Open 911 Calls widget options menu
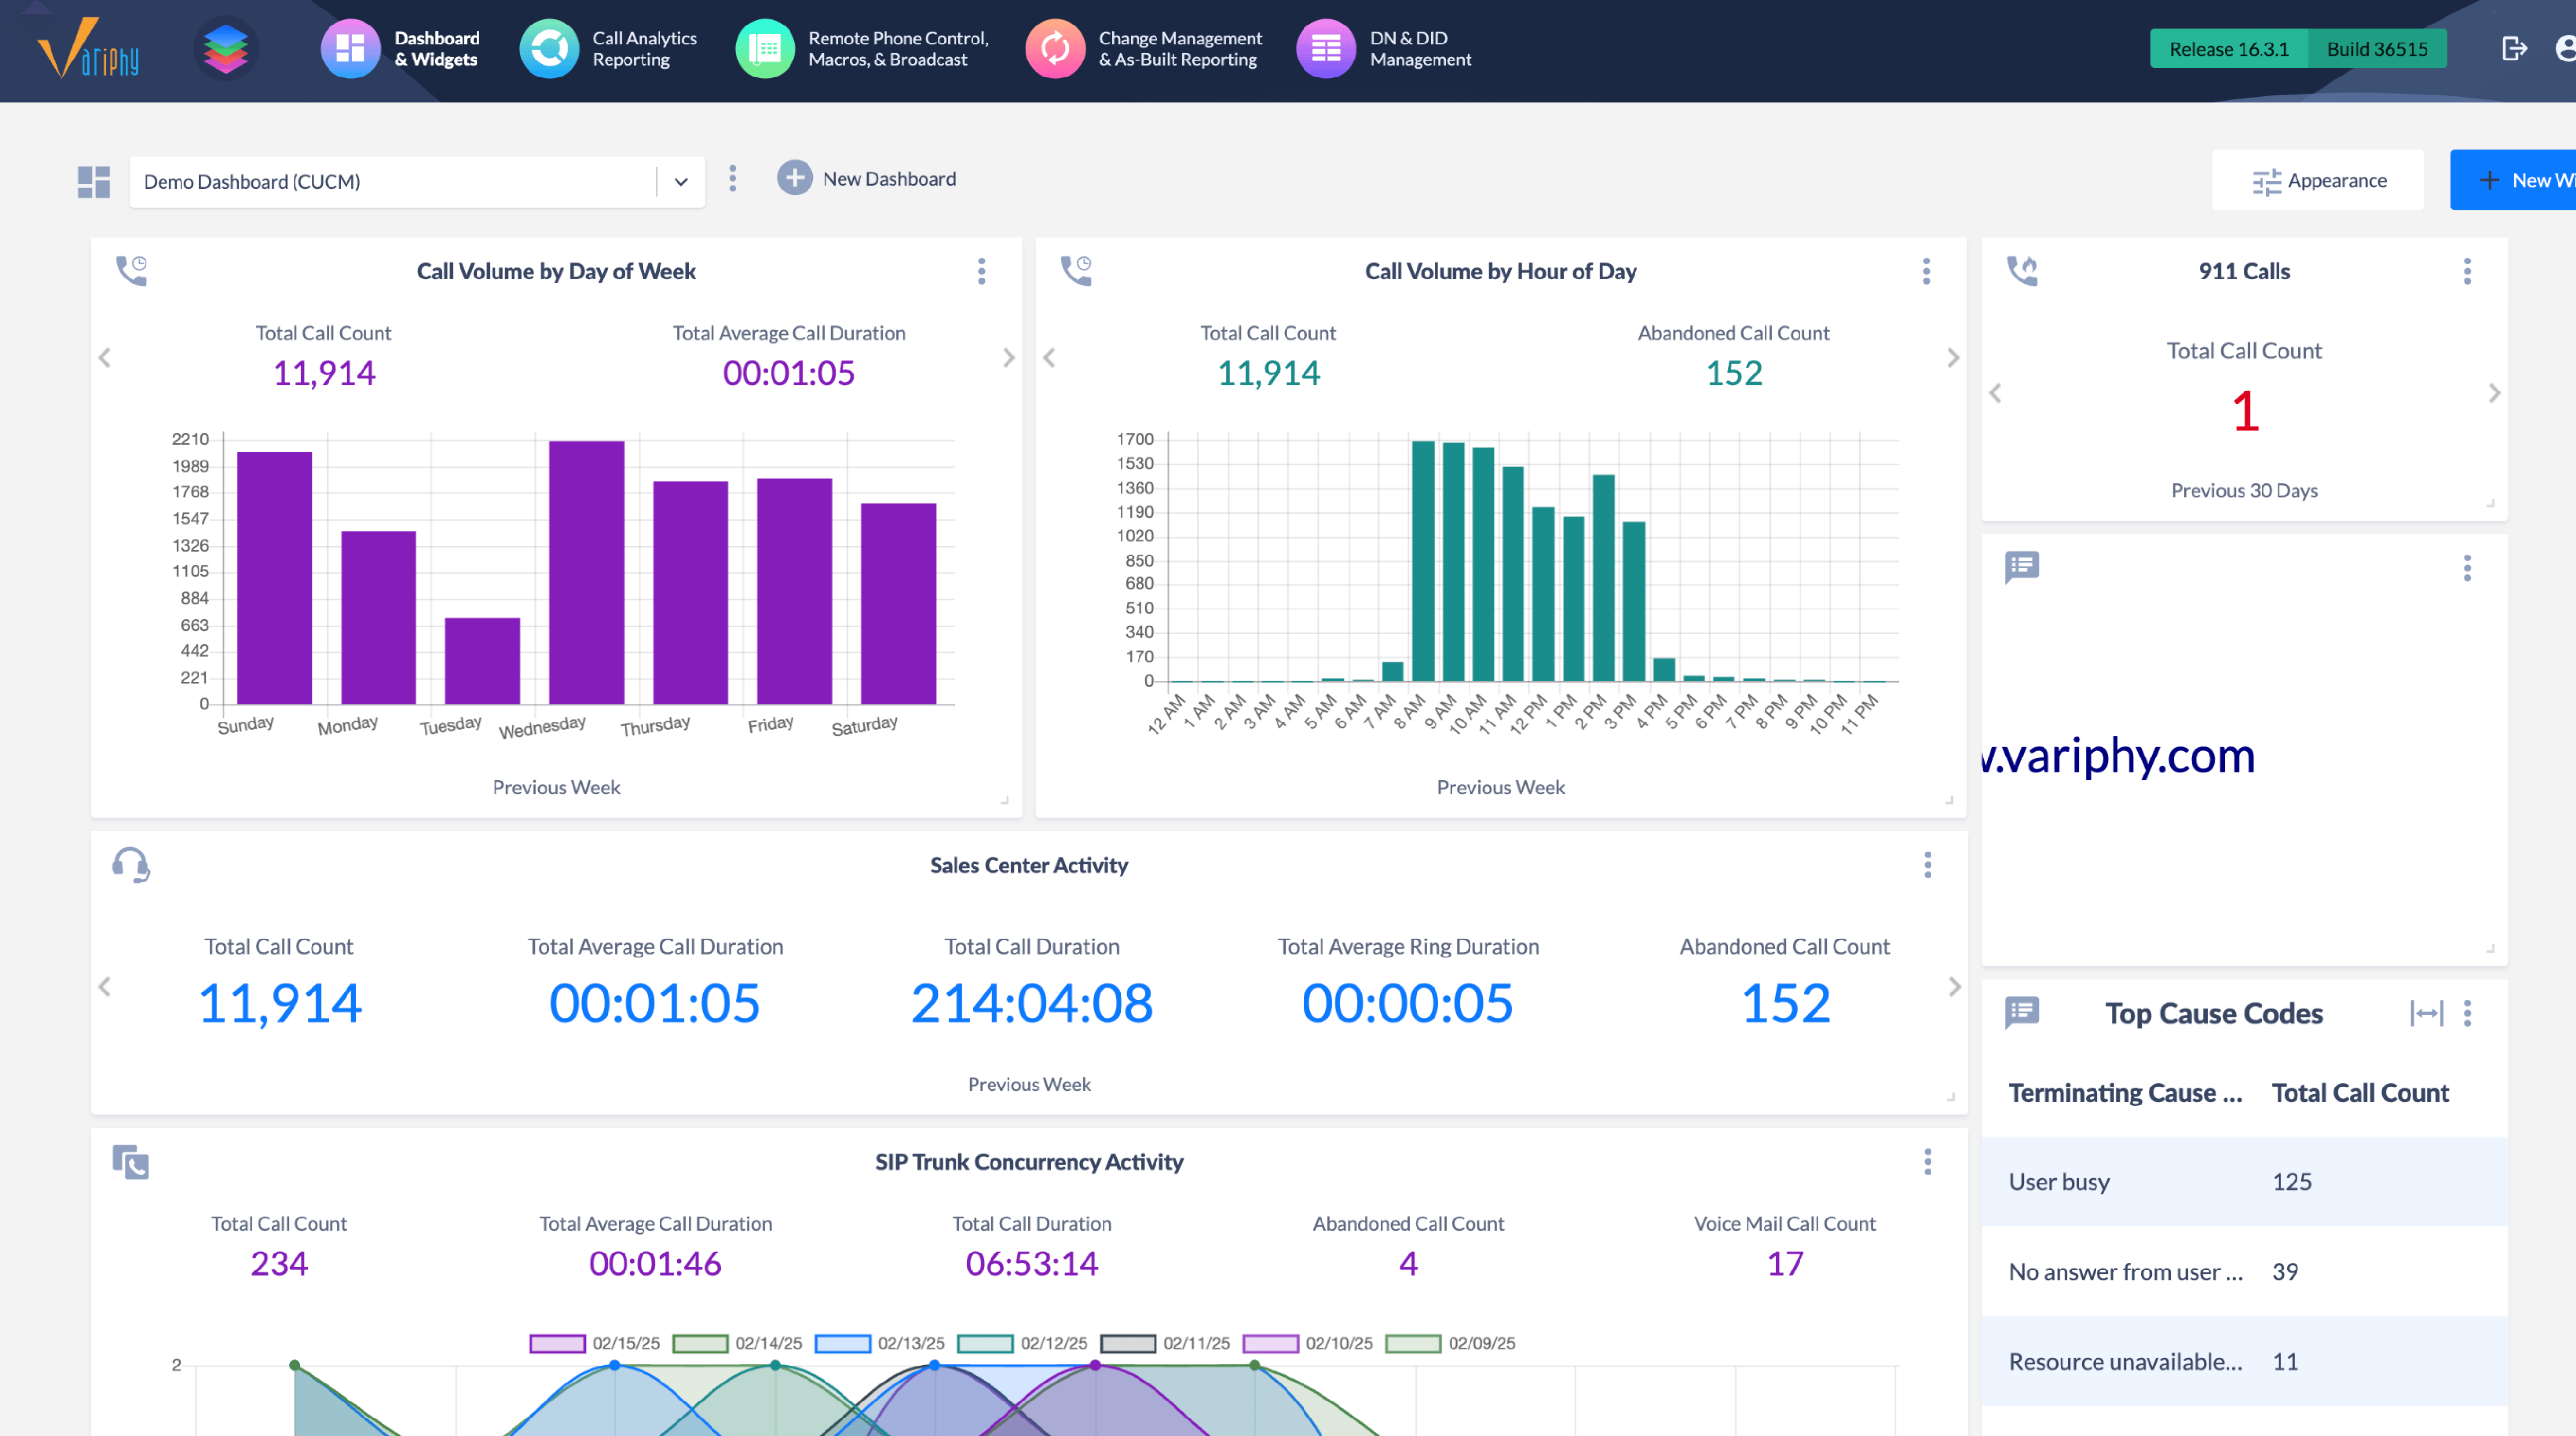Image resolution: width=2576 pixels, height=1436 pixels. [2467, 271]
